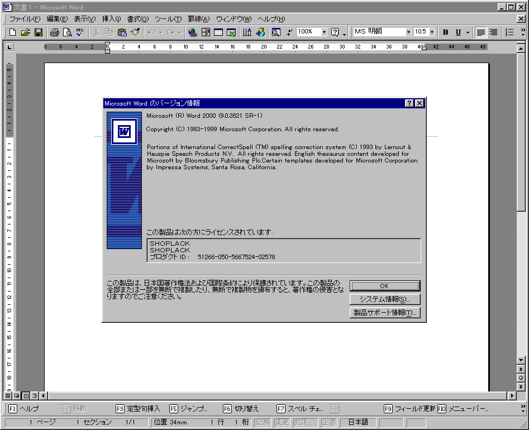Open the MS 明朝 font dropdown arrow

(408, 32)
